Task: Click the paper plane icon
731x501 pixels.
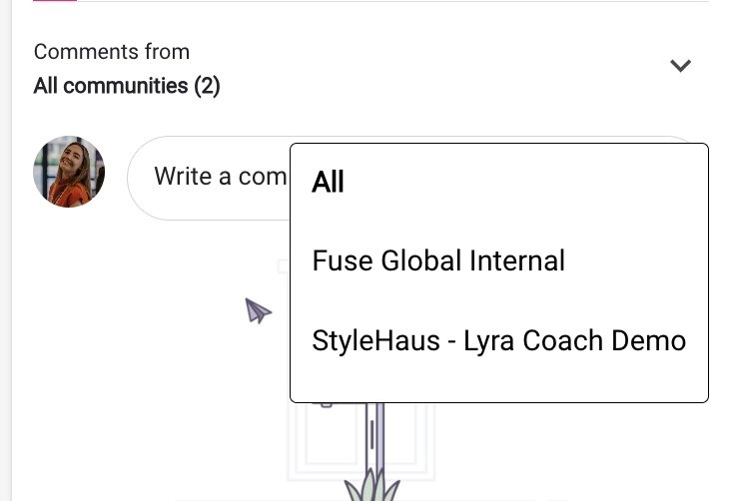Action: (x=259, y=310)
